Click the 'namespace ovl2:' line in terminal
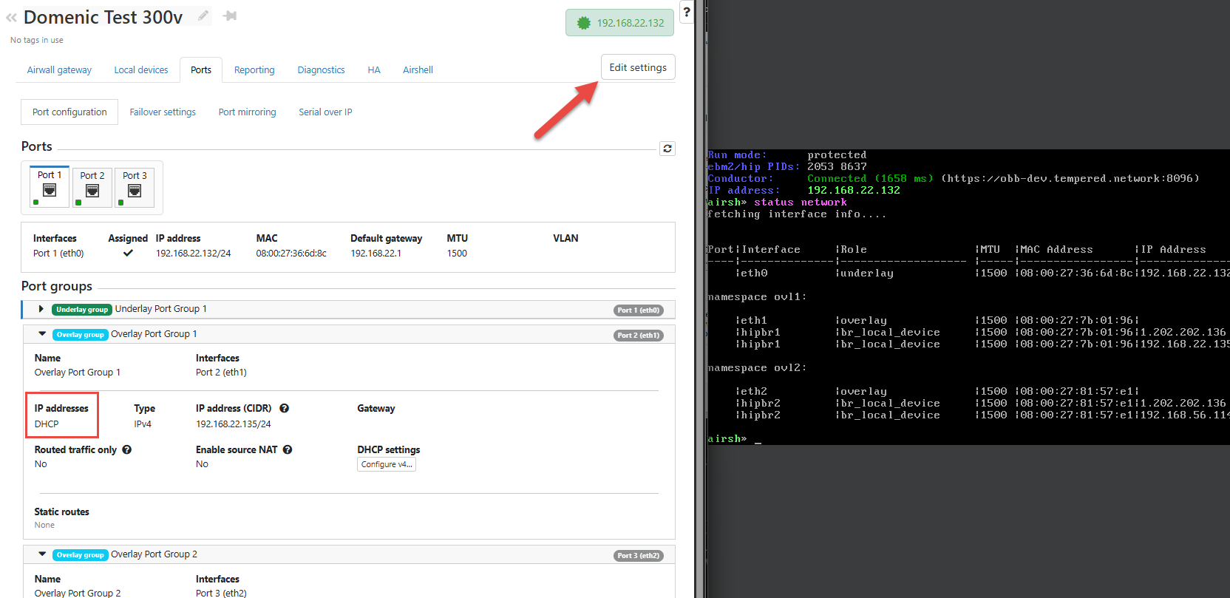 click(x=757, y=368)
